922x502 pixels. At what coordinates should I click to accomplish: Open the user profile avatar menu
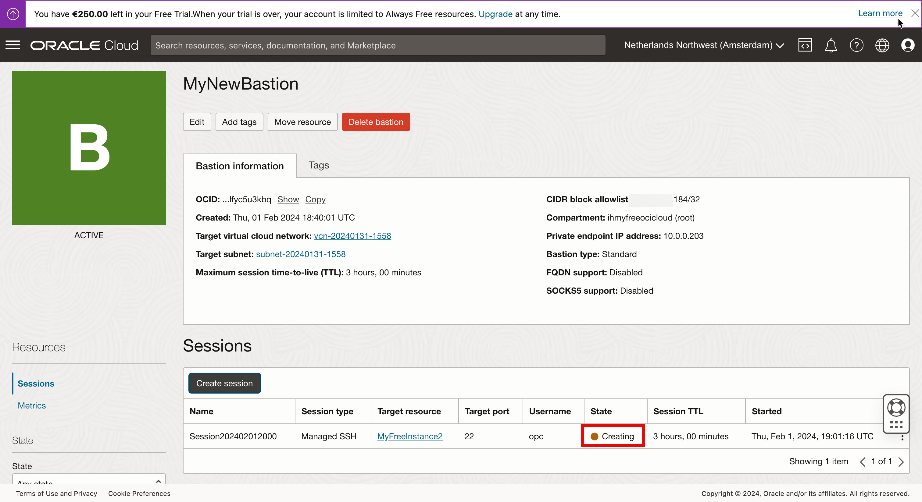[x=908, y=45]
